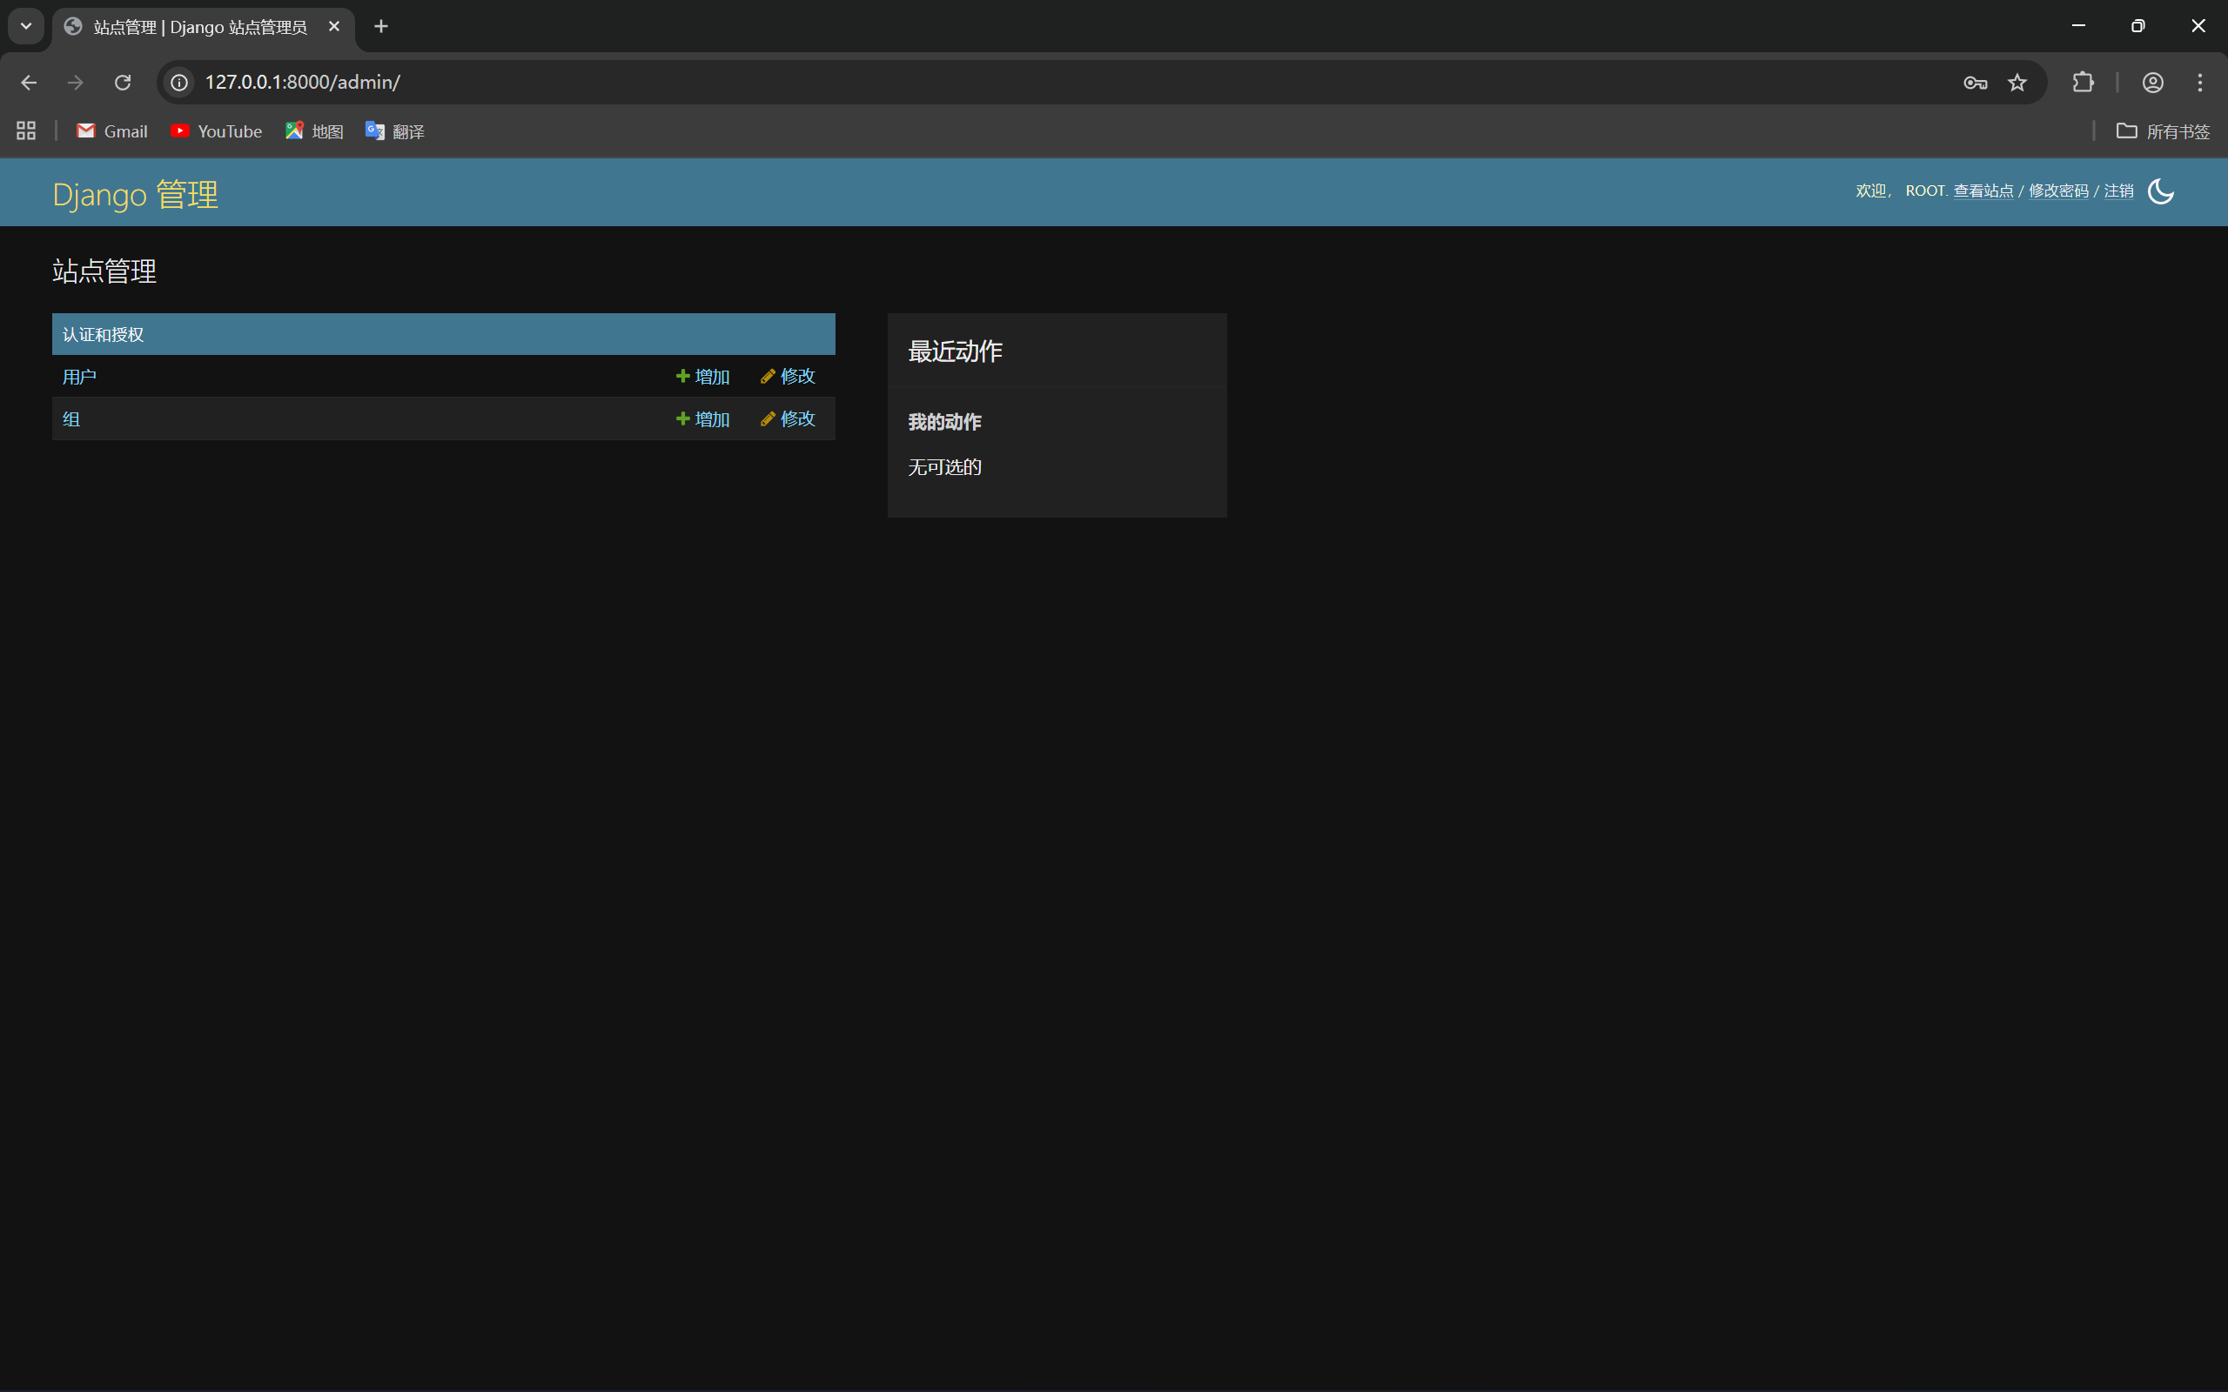This screenshot has width=2228, height=1392.
Task: Click the 修改 pencil link for 组
Action: [789, 418]
